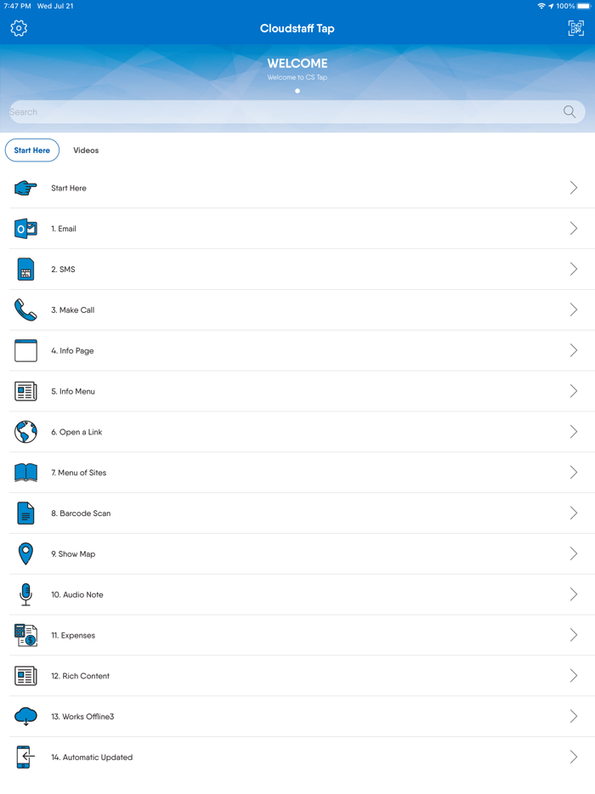Open the 5. Info Menu row chevron

coord(573,391)
